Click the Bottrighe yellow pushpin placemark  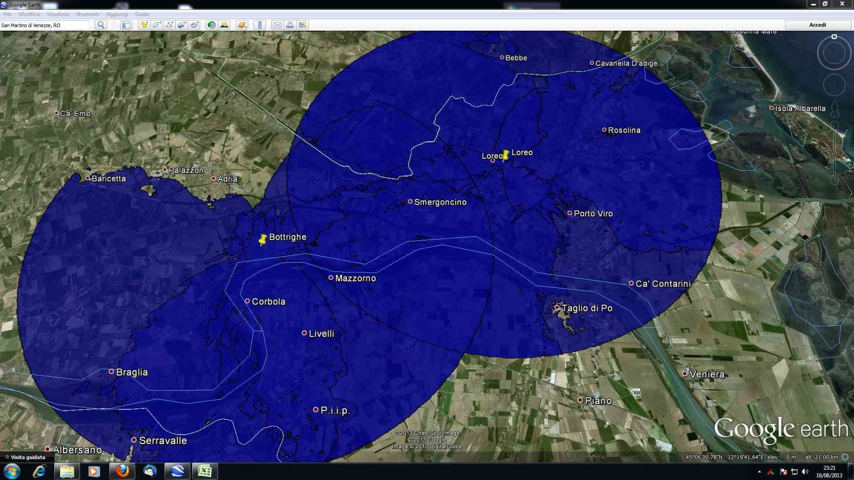click(262, 240)
